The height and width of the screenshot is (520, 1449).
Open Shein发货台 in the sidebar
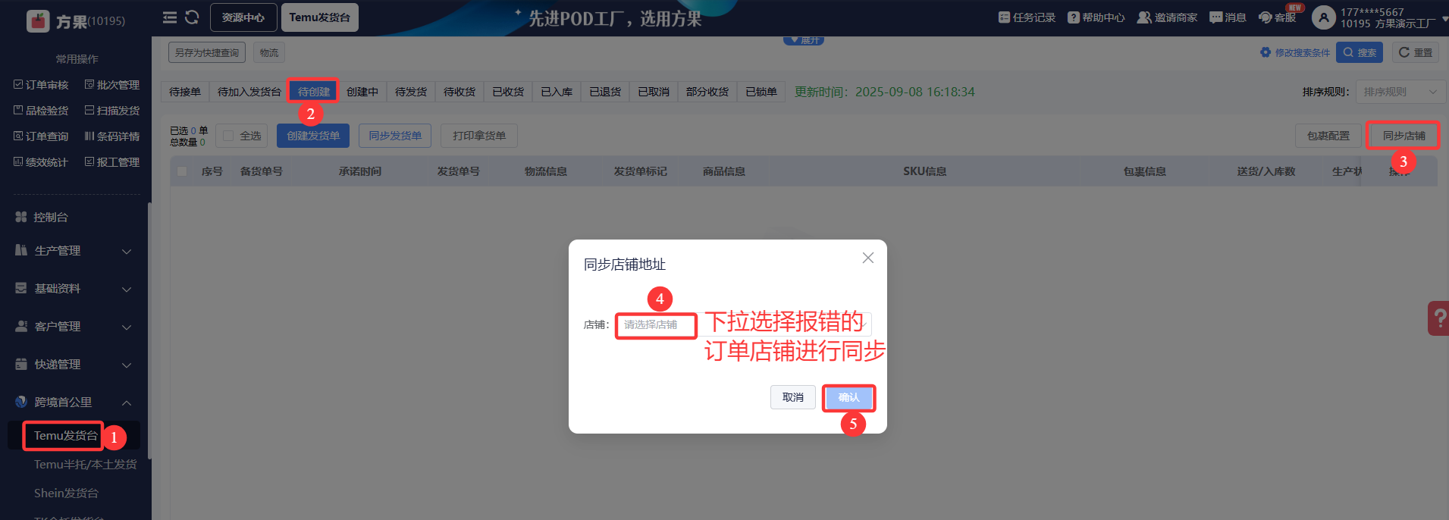[x=66, y=493]
